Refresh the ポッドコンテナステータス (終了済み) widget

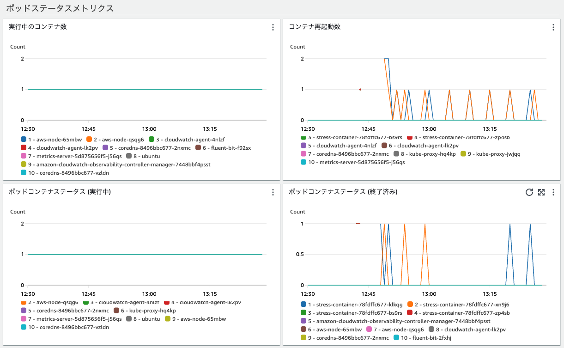[529, 192]
